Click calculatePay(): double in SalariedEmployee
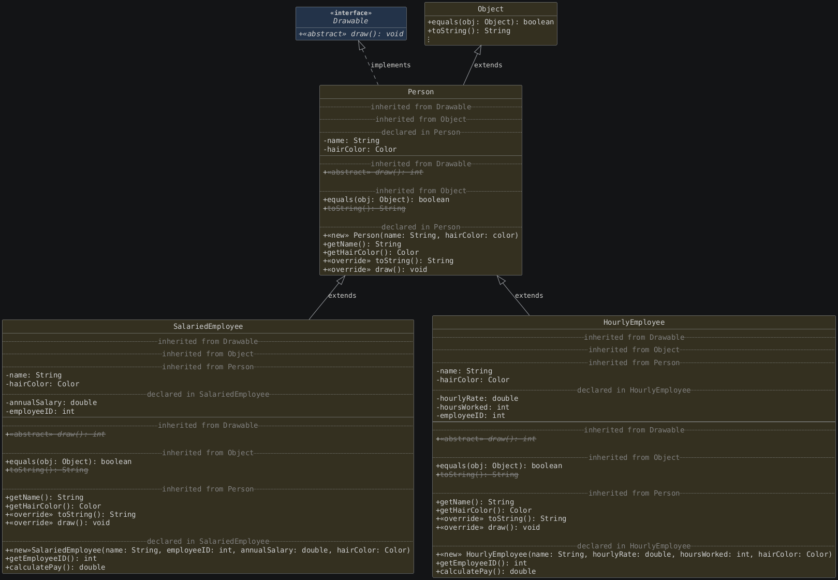The image size is (838, 580). point(55,568)
